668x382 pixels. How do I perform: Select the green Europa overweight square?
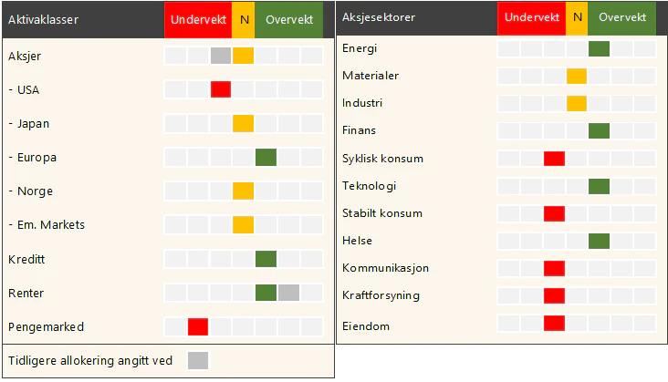pos(266,158)
